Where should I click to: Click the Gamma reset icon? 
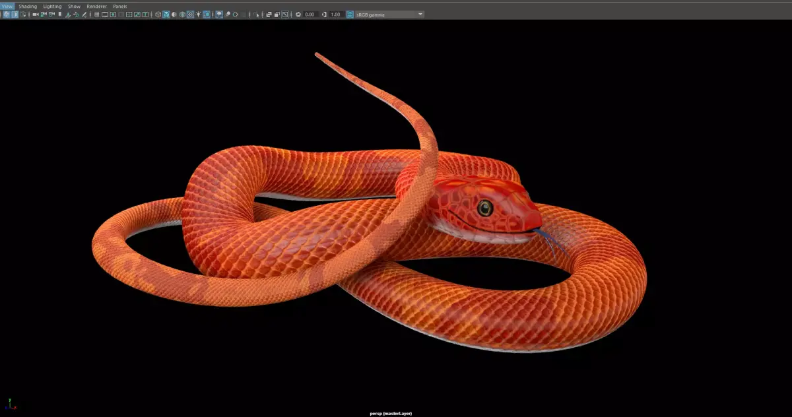coord(324,15)
